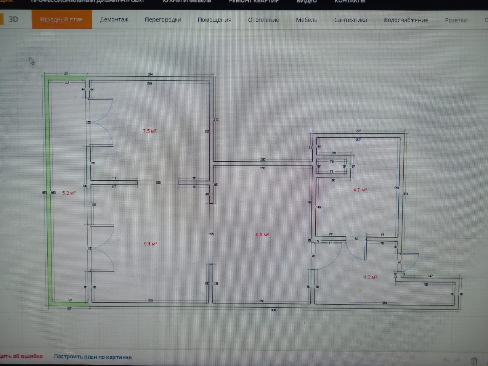The image size is (488, 366).
Task: Select the Перегородки tab
Action: [x=163, y=19]
